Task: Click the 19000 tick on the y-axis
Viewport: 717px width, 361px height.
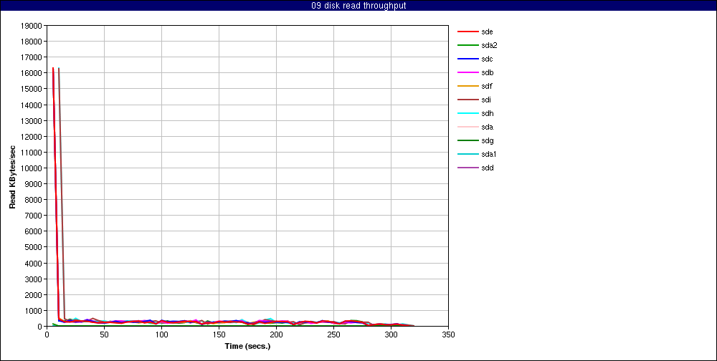Action: (x=32, y=26)
